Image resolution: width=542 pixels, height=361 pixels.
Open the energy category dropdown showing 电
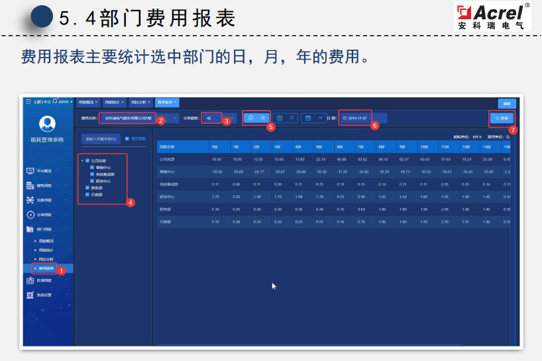[x=219, y=118]
